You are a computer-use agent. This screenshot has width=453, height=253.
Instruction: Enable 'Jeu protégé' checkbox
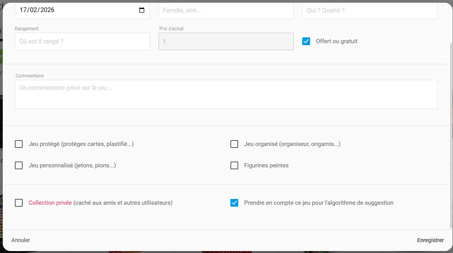pyautogui.click(x=19, y=144)
